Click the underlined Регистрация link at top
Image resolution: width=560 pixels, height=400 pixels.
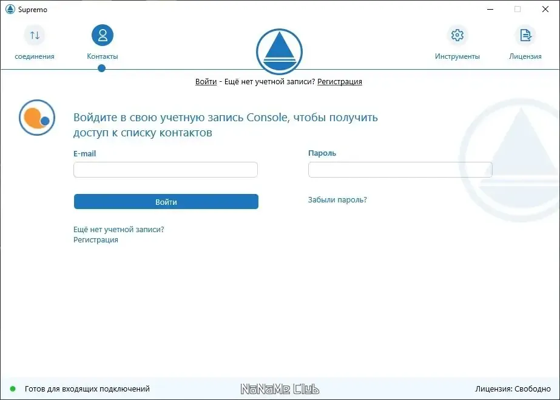pyautogui.click(x=340, y=81)
